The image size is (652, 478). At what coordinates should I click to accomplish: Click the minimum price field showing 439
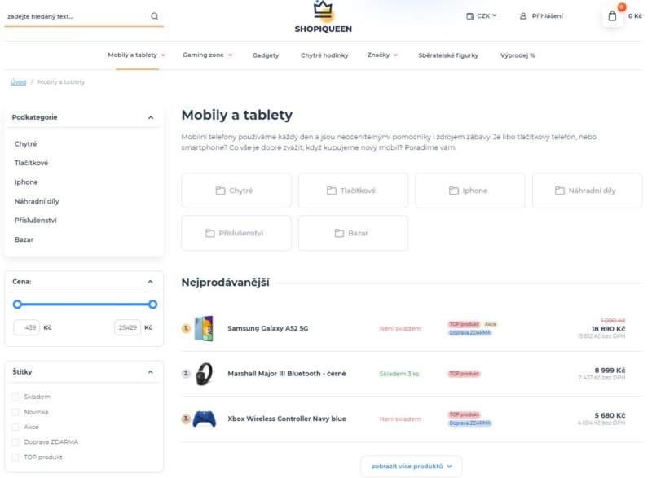pyautogui.click(x=27, y=327)
